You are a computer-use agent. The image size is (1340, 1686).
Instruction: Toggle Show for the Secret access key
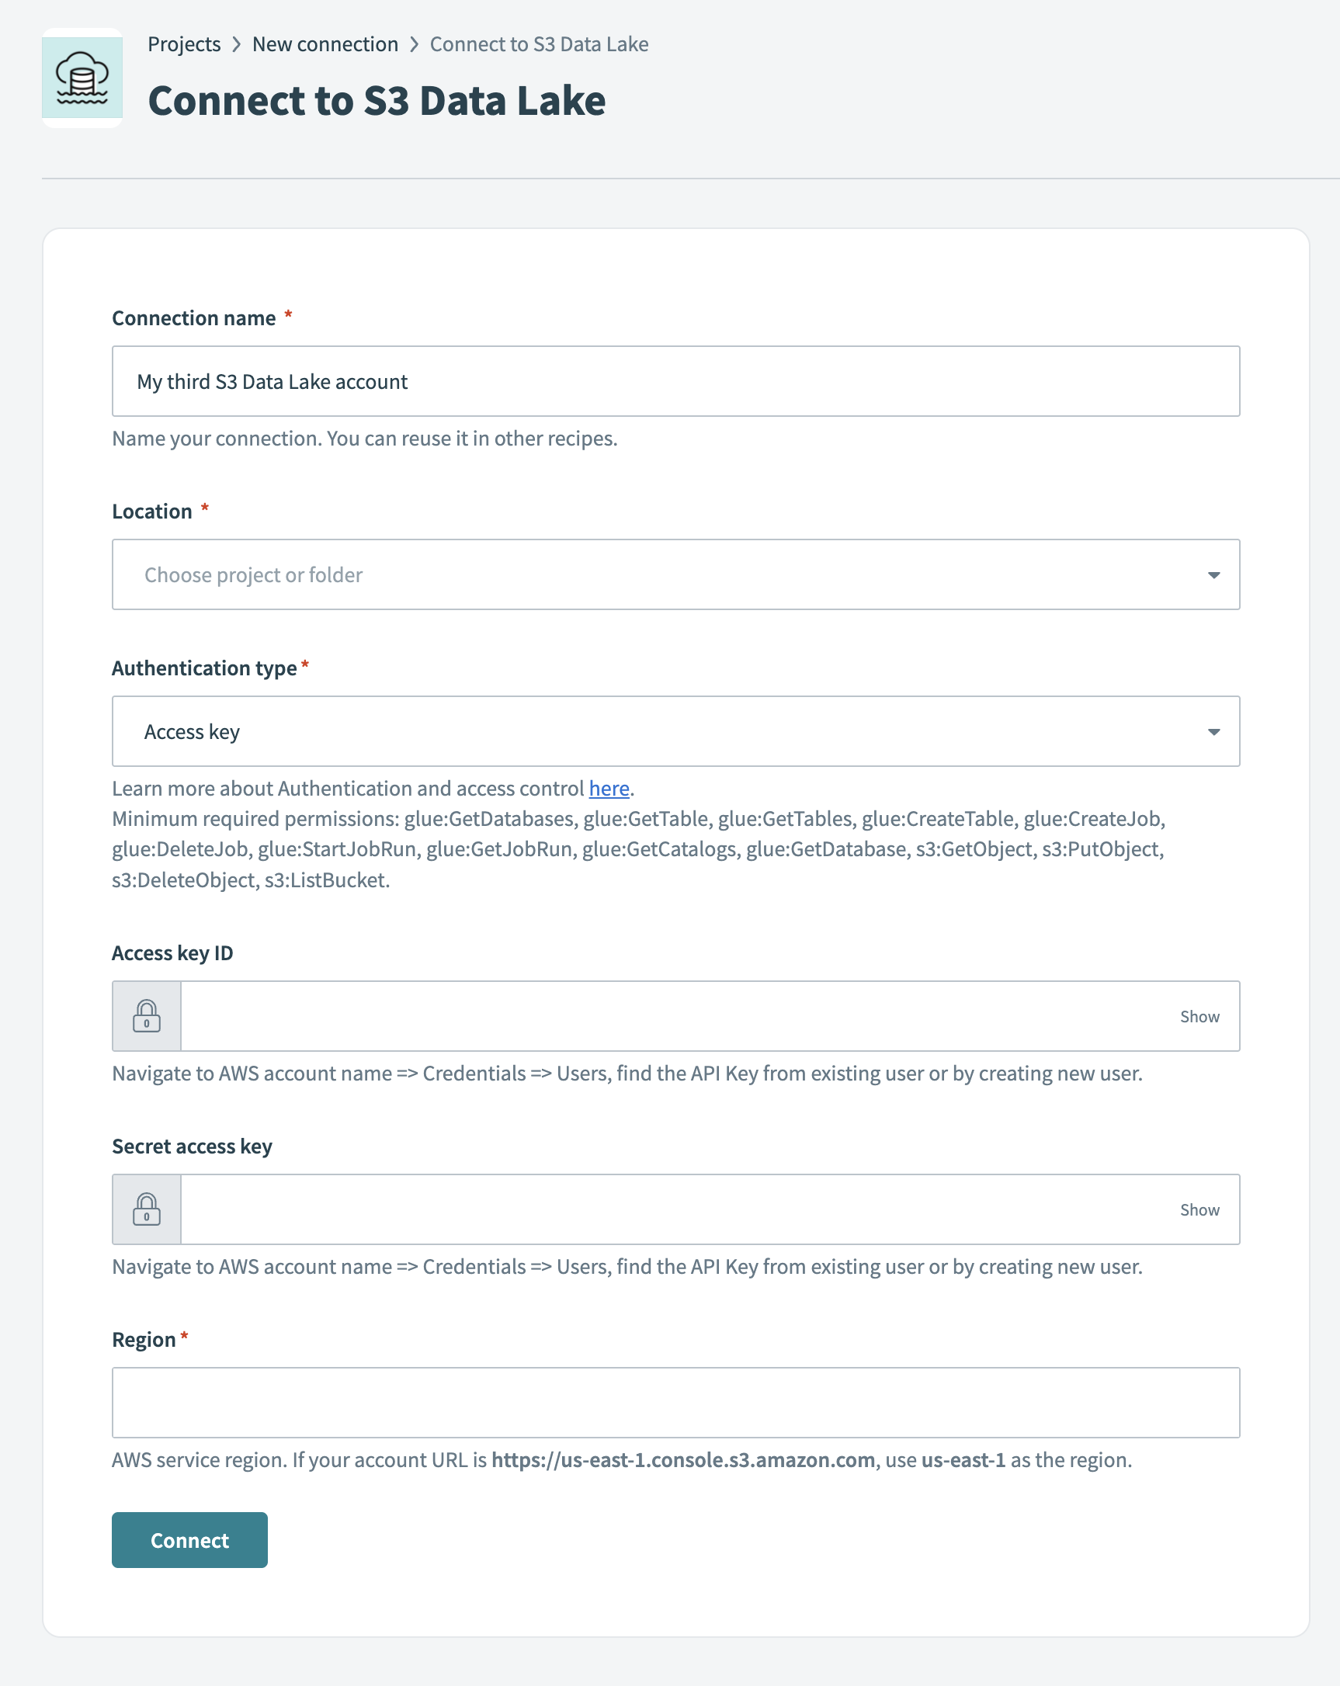(1199, 1209)
